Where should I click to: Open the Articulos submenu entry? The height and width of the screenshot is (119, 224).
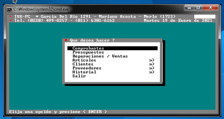click(x=84, y=60)
